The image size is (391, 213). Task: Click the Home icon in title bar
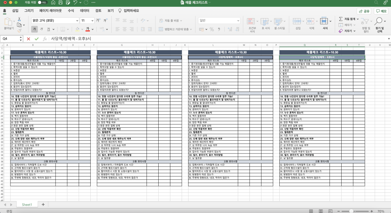tap(53, 2)
